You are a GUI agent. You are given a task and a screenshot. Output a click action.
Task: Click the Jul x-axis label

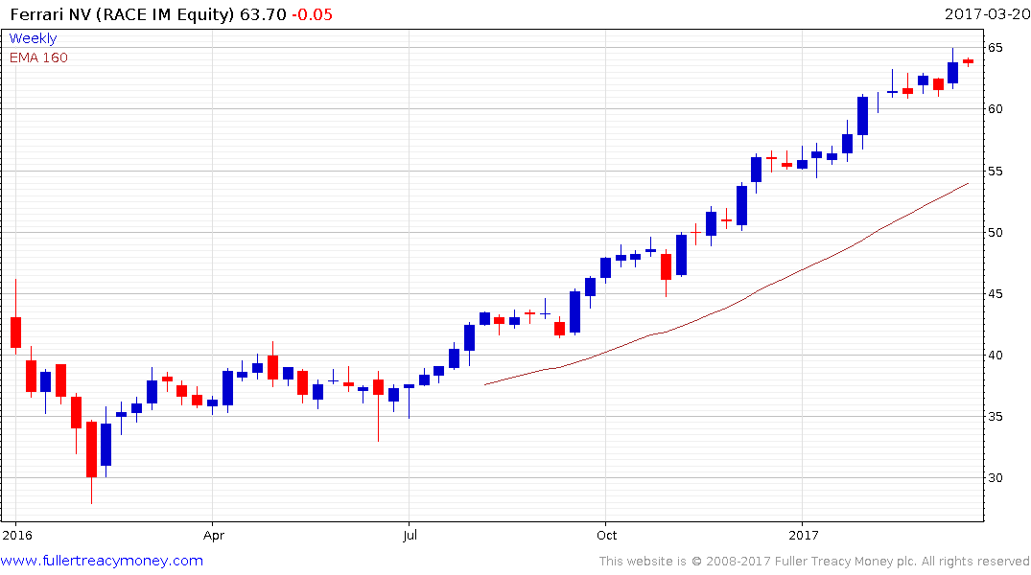click(x=410, y=535)
